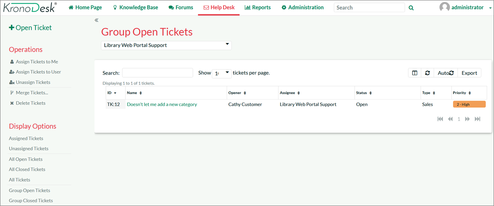The image size is (494, 206).
Task: Sort tickets by Status column
Action: [x=364, y=92]
